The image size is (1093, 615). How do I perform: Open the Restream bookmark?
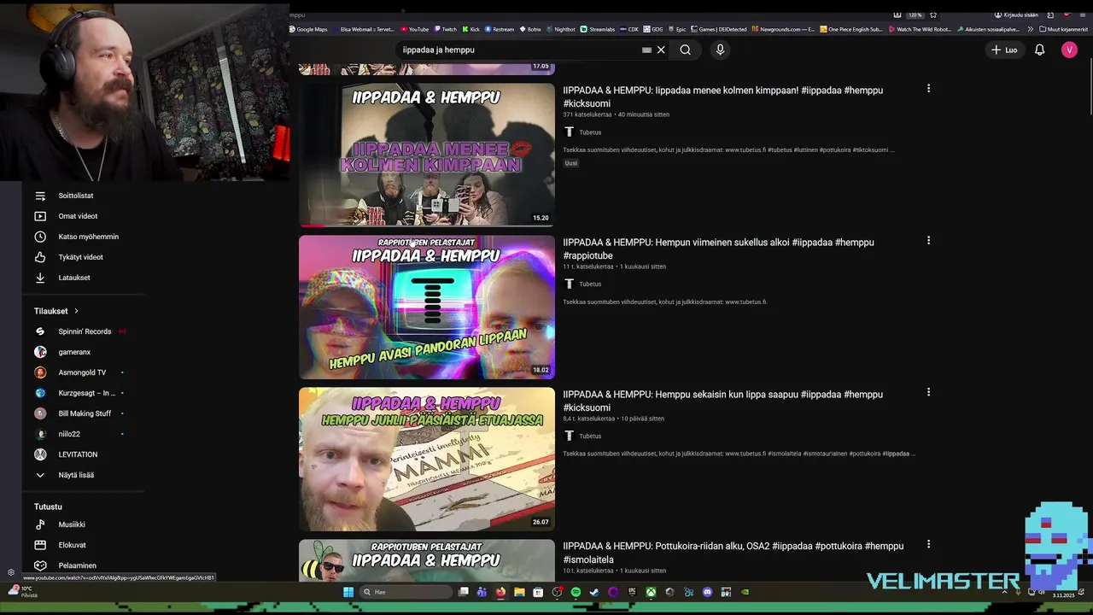[x=500, y=29]
